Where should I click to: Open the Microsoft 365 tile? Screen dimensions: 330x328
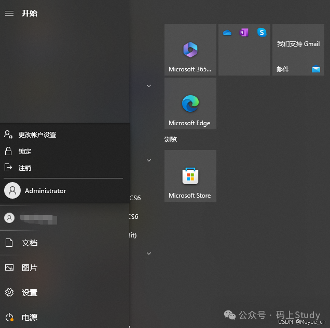[190, 50]
